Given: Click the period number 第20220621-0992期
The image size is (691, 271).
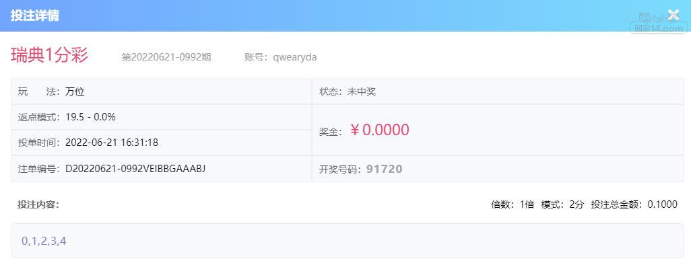Looking at the screenshot, I should pyautogui.click(x=166, y=57).
